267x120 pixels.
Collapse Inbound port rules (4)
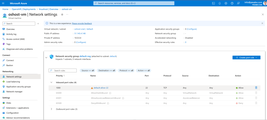tap(51, 82)
